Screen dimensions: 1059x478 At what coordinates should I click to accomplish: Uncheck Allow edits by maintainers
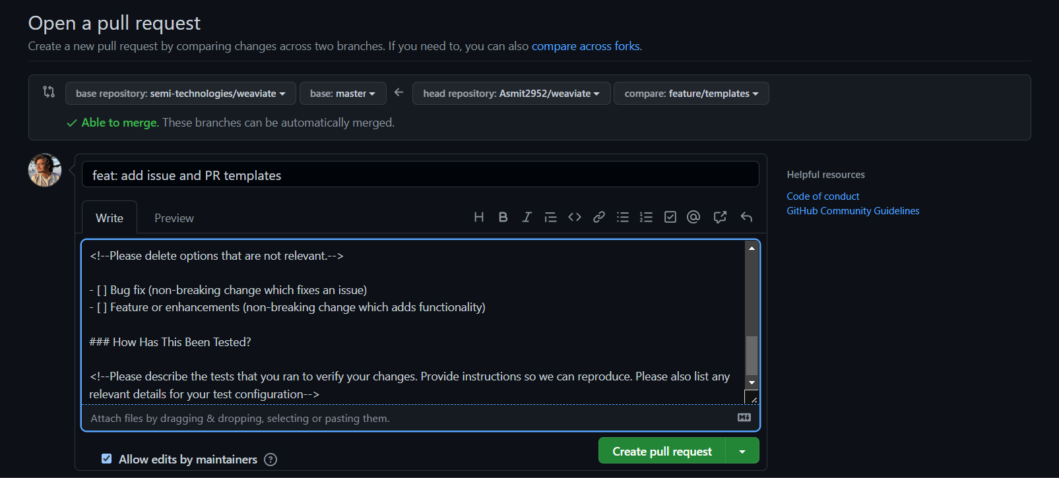106,459
